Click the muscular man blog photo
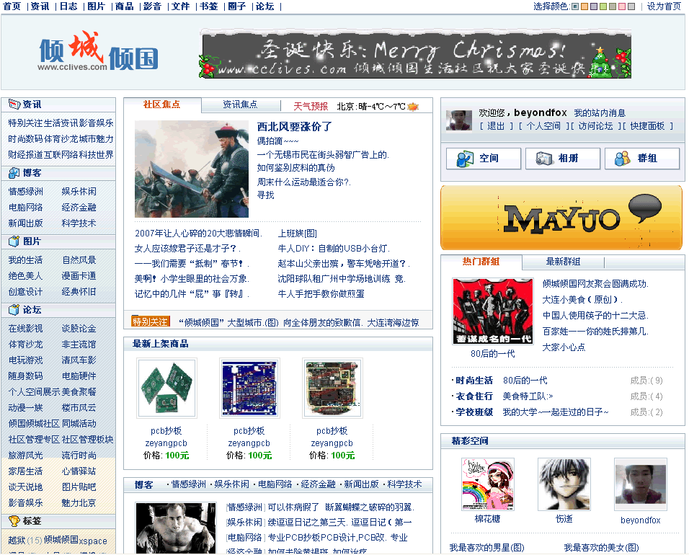689x555 pixels. click(176, 528)
